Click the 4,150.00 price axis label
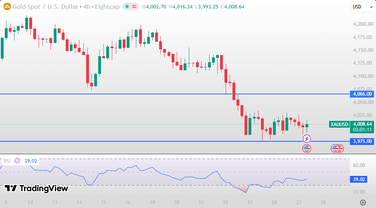Screen dimensions: 376x208 click(x=363, y=50)
